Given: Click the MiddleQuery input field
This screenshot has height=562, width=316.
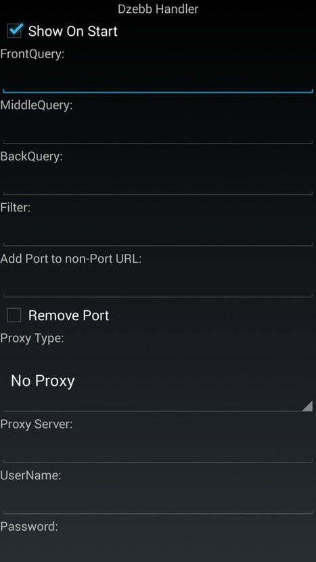Looking at the screenshot, I should (158, 129).
